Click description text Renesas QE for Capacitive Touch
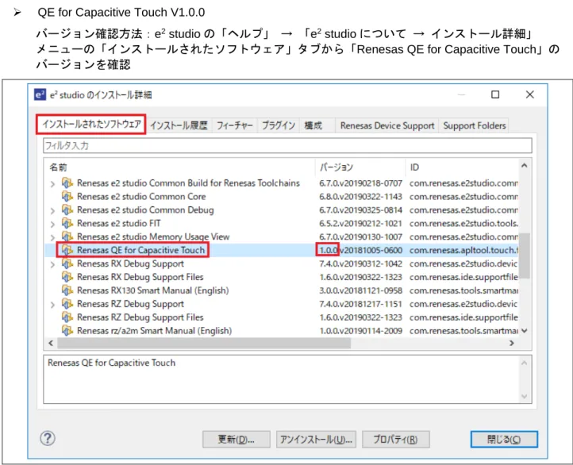The height and width of the screenshot is (465, 573). pyautogui.click(x=111, y=363)
